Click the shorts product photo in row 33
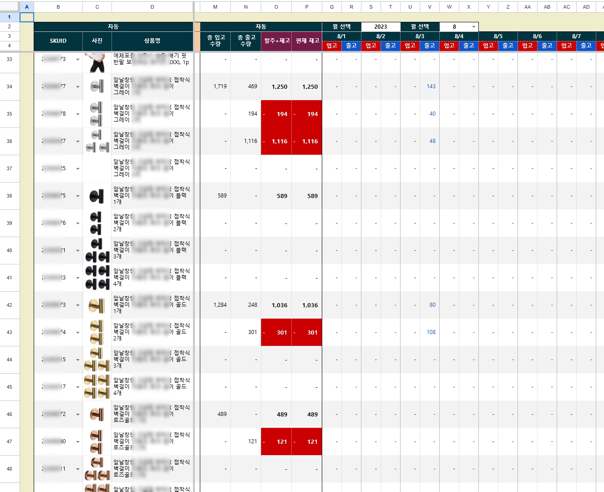Screen dimensions: 604x492 97,62
